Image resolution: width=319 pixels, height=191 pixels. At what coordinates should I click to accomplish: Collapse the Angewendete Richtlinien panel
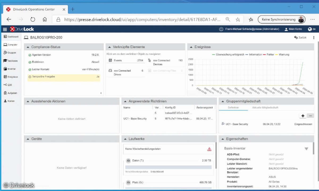[x=125, y=101]
